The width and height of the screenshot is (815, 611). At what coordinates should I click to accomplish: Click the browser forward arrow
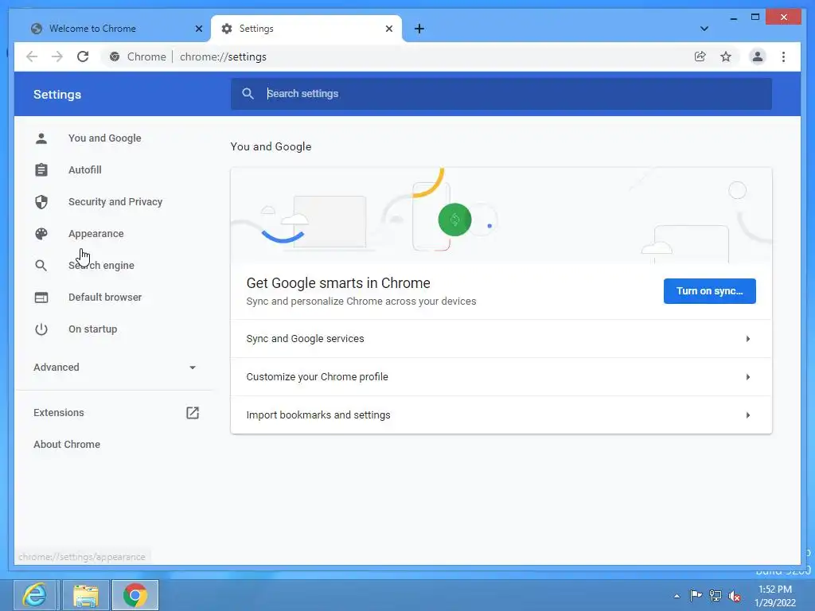[57, 56]
